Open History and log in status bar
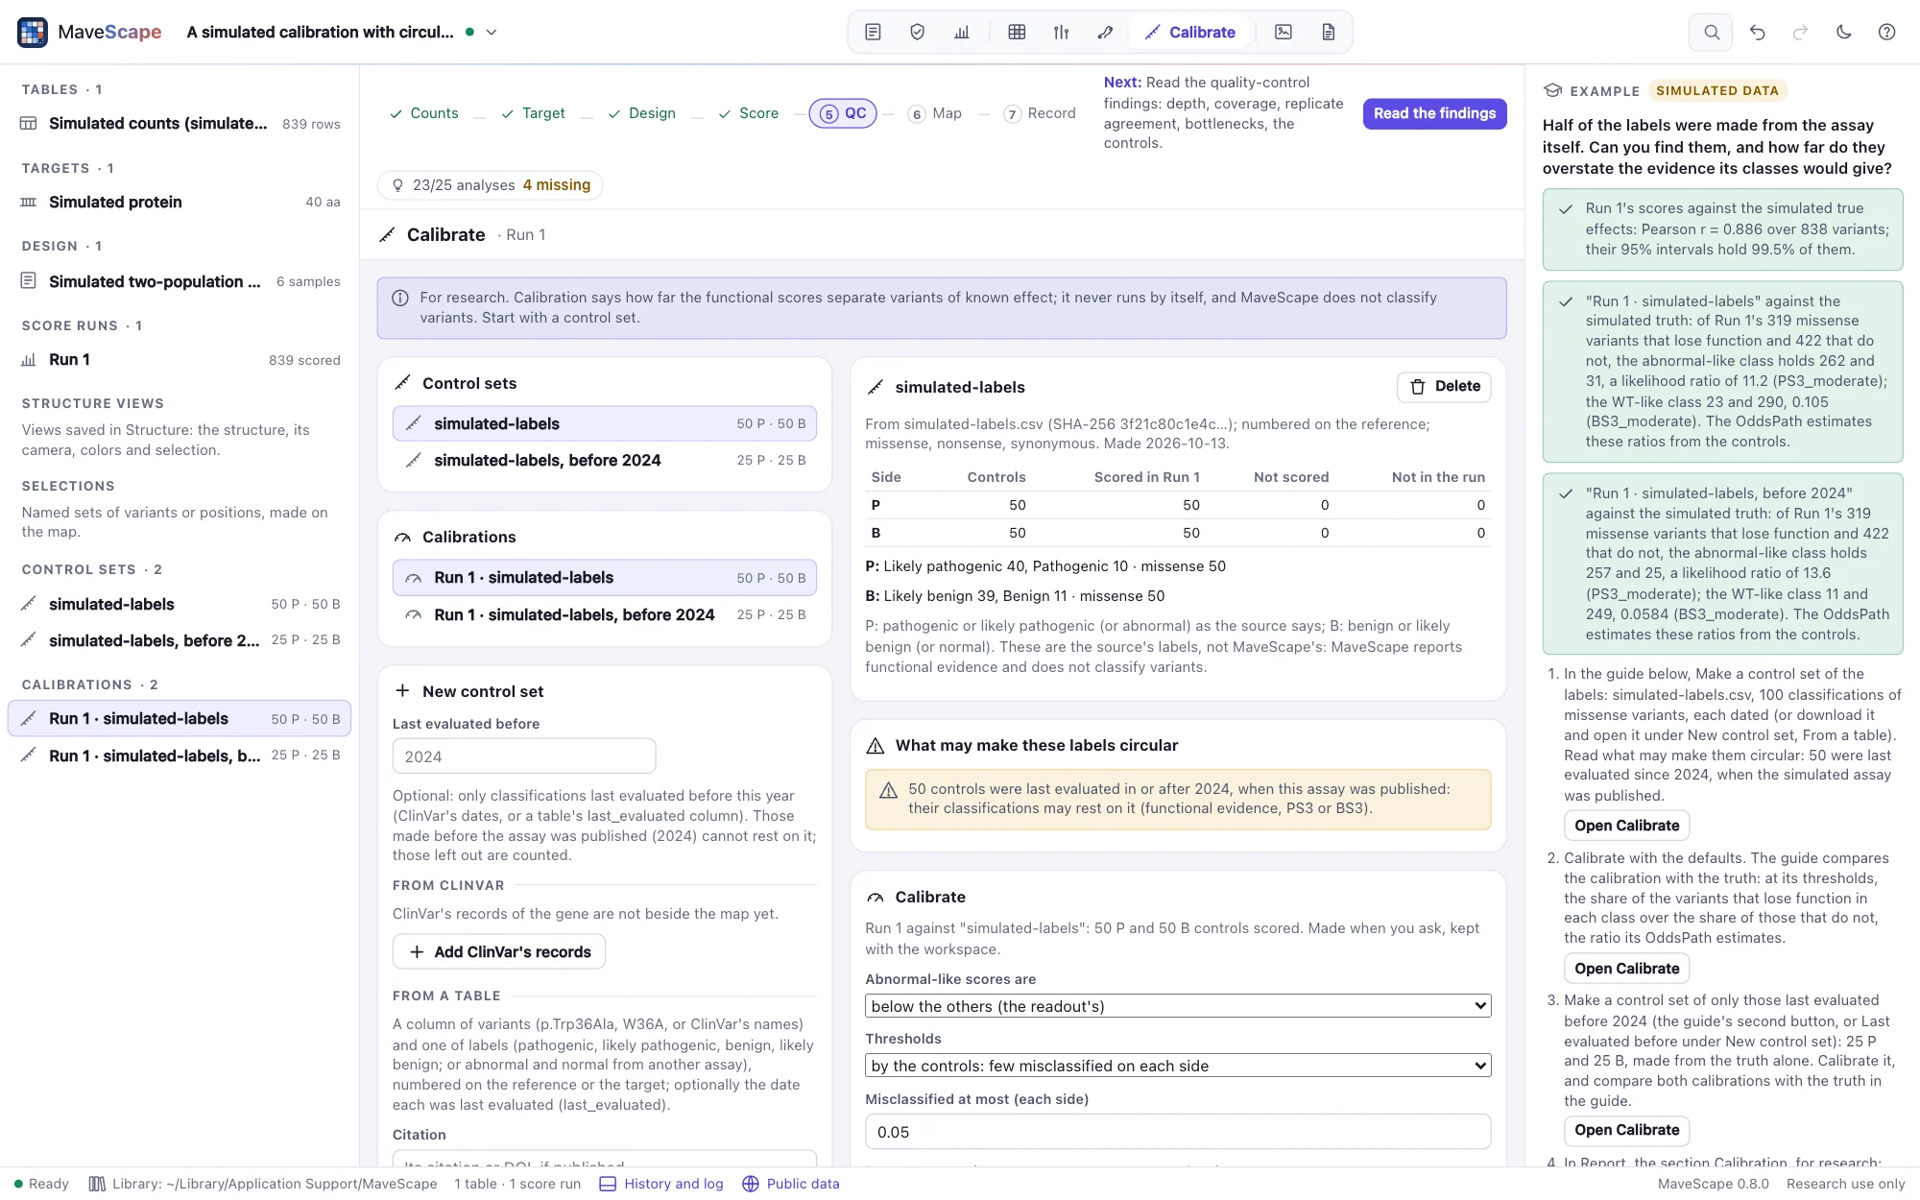Viewport: 1920px width, 1200px height. [x=661, y=1184]
